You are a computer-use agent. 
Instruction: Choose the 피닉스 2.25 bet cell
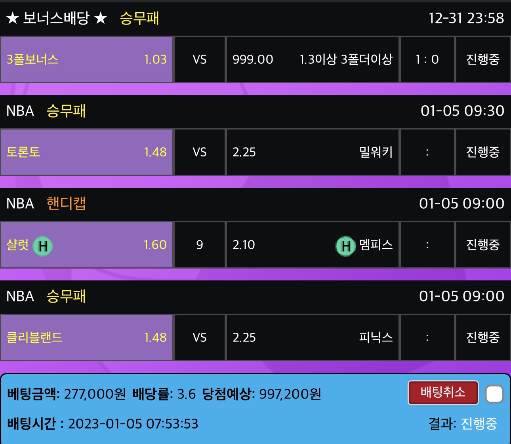point(312,337)
